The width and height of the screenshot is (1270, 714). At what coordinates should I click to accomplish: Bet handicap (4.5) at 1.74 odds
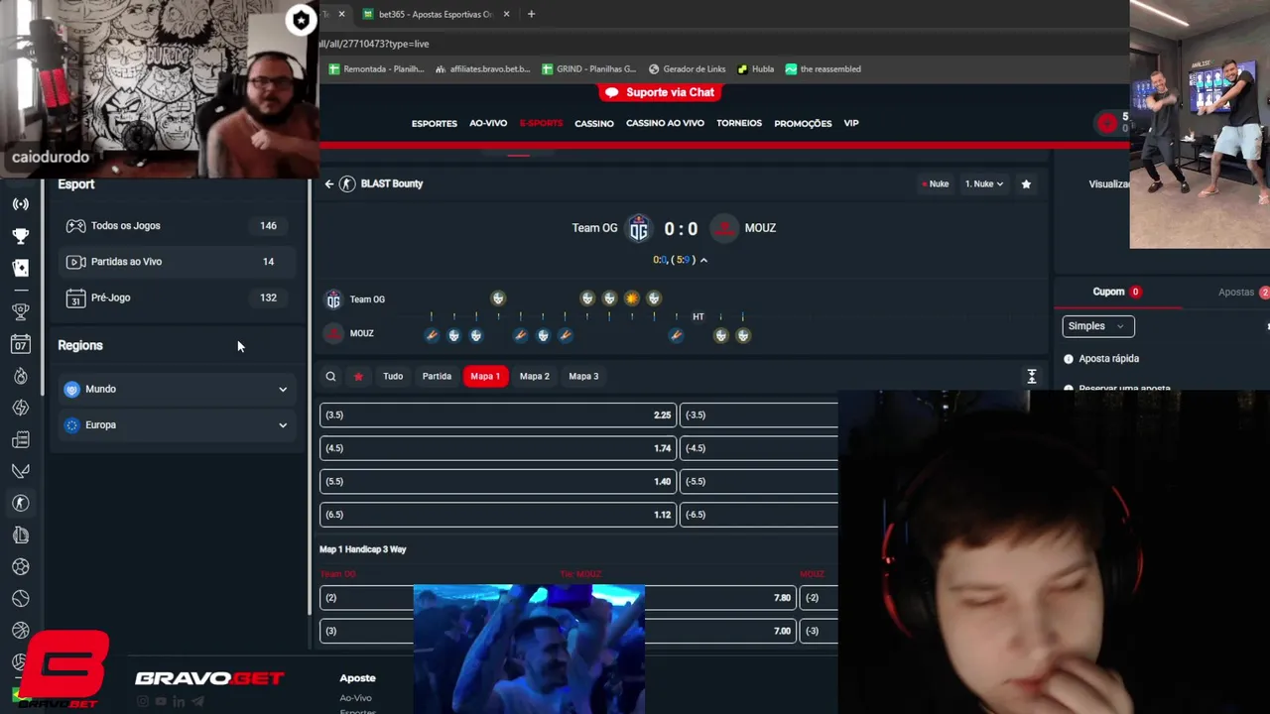498,448
